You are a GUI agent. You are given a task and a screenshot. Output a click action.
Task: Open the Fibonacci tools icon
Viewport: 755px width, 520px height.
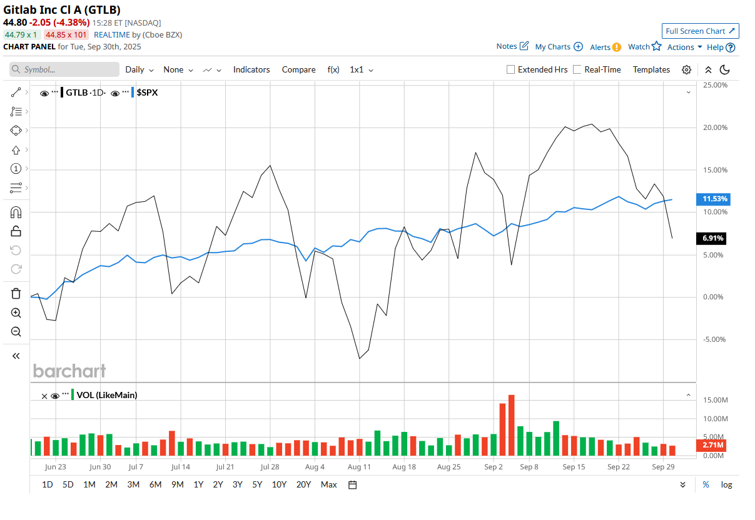point(16,112)
